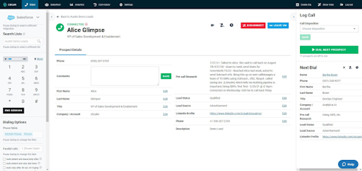The width and height of the screenshot is (362, 171).
Task: Edit the Lead Status field
Action: 284,98
